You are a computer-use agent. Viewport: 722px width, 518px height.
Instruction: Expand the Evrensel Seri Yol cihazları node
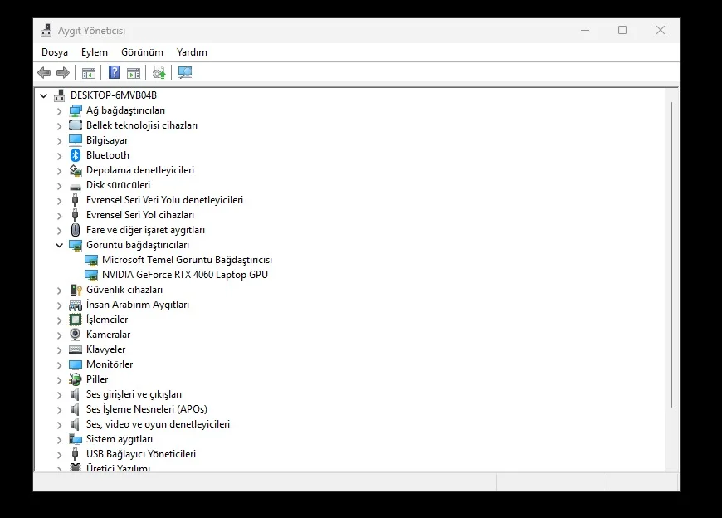pos(60,216)
